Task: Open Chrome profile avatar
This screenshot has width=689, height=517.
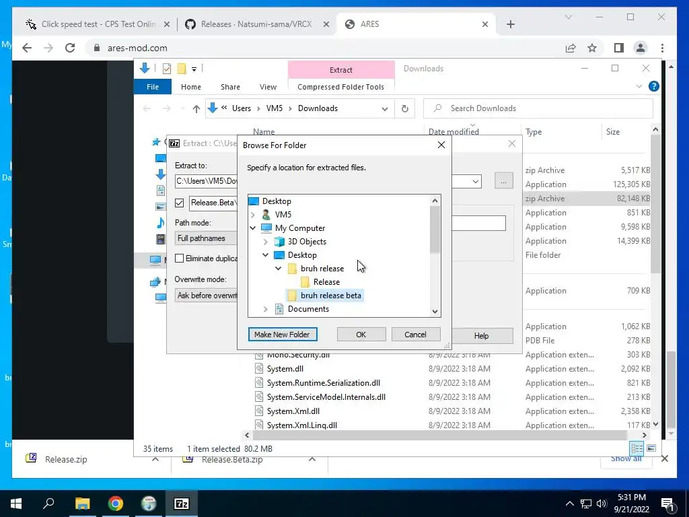Action: [641, 48]
